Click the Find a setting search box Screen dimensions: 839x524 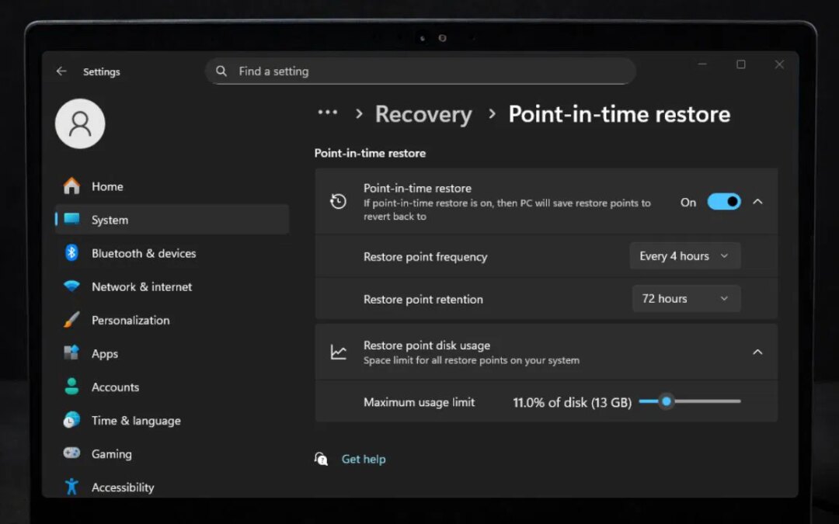421,71
